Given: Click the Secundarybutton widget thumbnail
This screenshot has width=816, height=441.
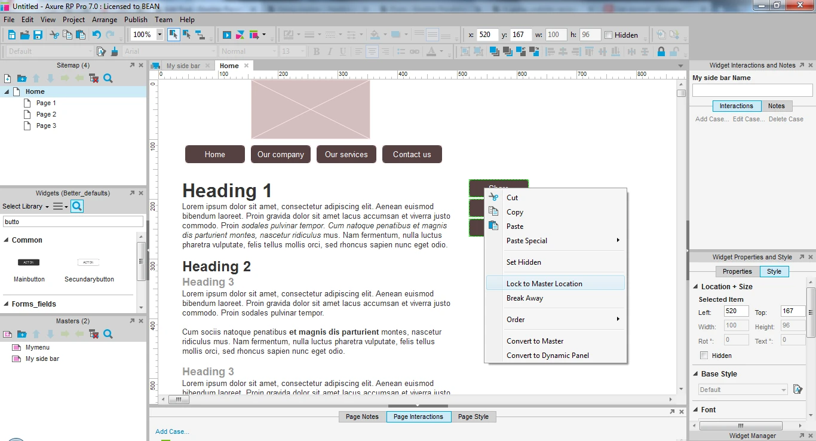Looking at the screenshot, I should (88, 262).
